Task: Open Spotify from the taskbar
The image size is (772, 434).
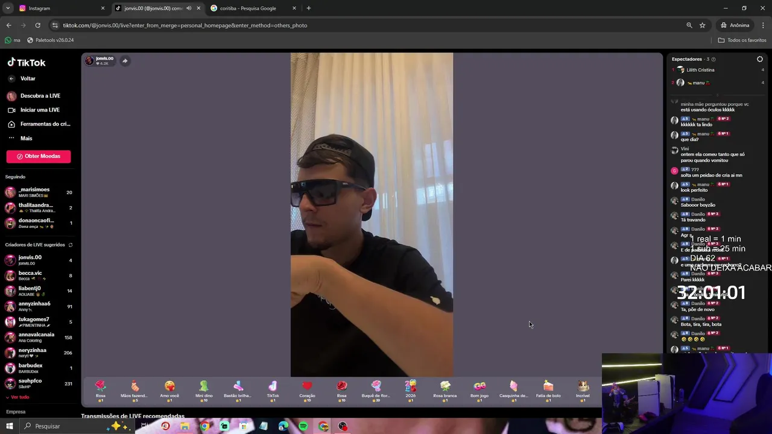Action: tap(303, 426)
